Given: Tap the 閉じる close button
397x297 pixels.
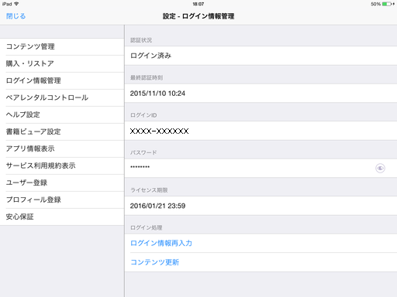Looking at the screenshot, I should [16, 16].
